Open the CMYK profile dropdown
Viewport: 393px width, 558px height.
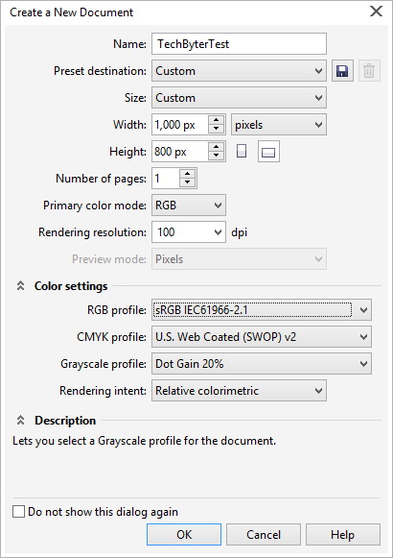point(262,337)
